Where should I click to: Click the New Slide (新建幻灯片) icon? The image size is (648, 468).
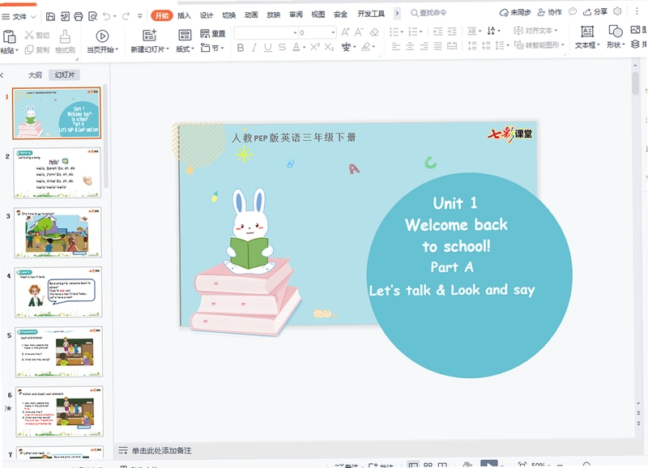point(149,36)
